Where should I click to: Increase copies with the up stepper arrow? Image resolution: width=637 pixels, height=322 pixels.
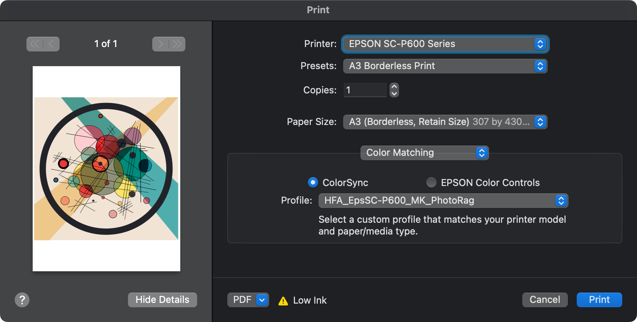click(x=394, y=87)
